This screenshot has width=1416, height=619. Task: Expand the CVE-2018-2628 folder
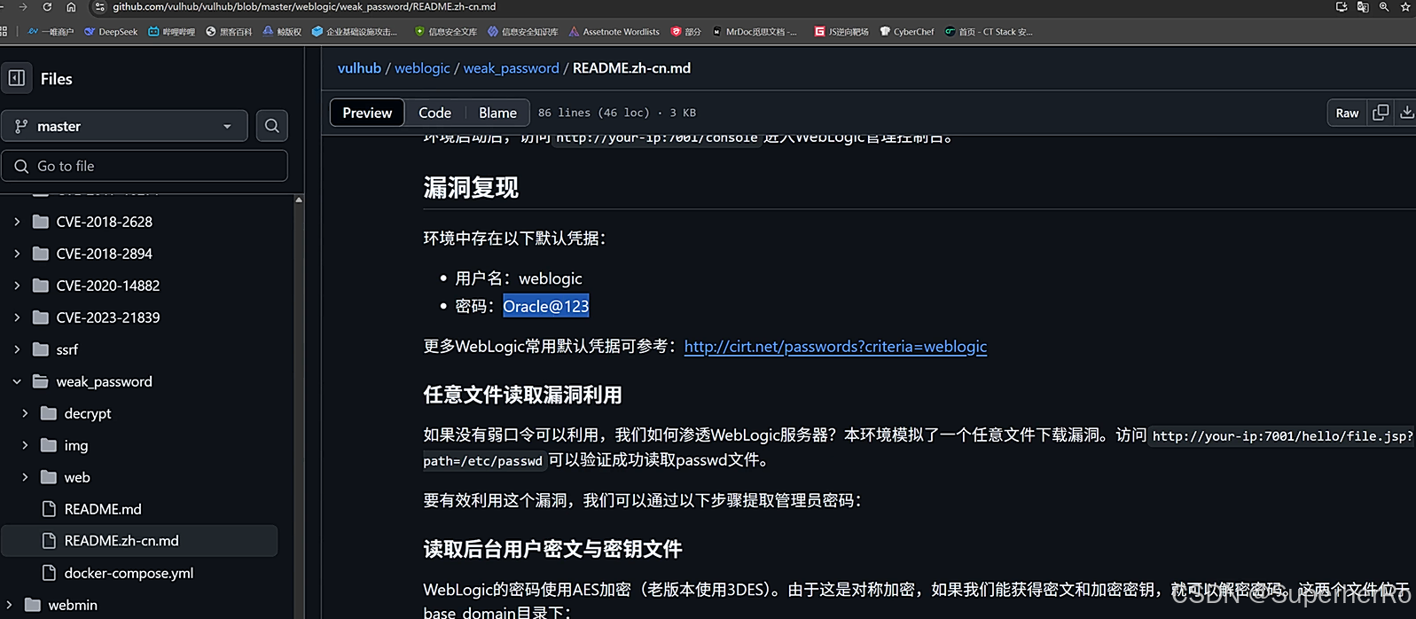point(17,222)
